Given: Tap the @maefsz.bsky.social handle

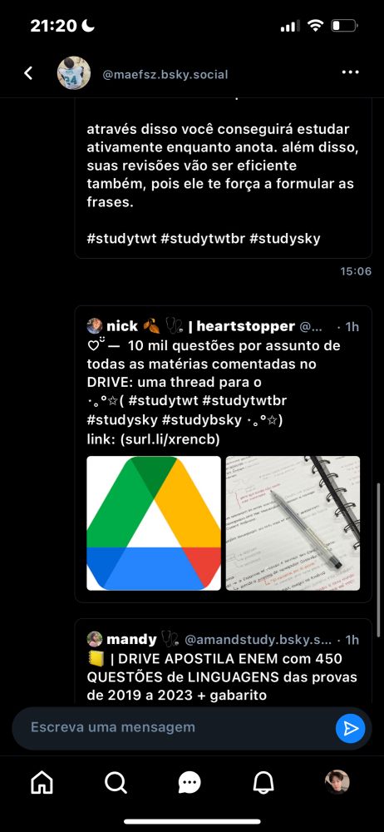Looking at the screenshot, I should (x=165, y=74).
